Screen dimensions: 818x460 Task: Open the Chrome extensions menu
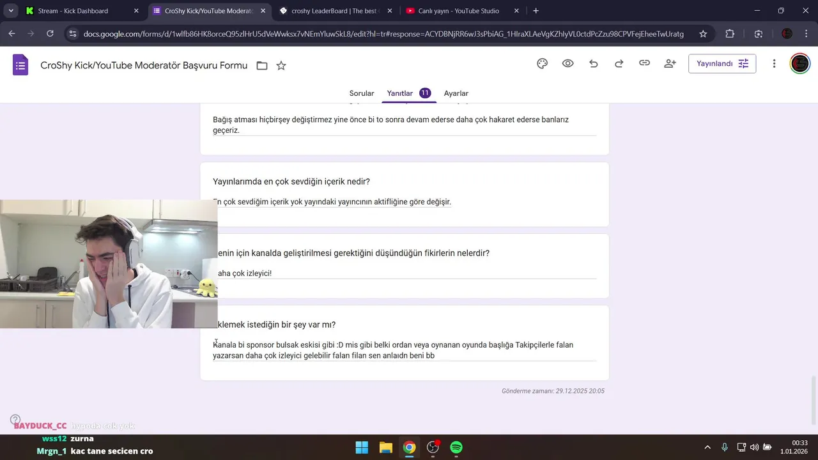[730, 34]
